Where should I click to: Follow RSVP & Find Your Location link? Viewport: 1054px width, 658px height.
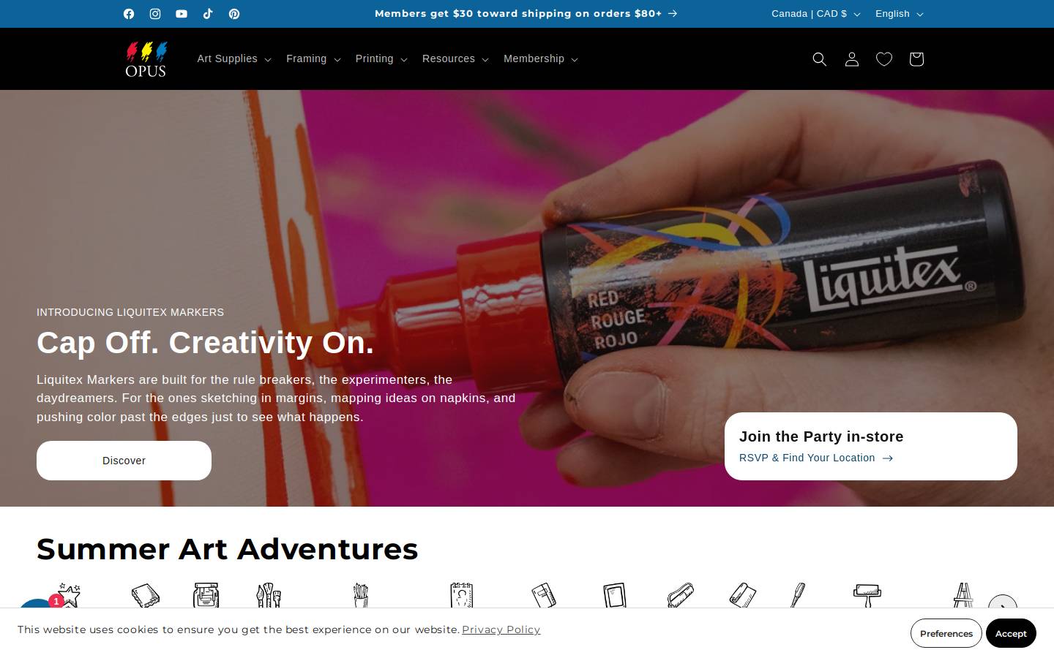(816, 458)
